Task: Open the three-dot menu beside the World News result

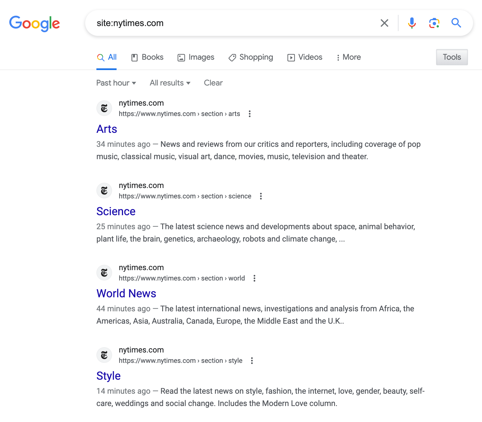Action: tap(254, 278)
